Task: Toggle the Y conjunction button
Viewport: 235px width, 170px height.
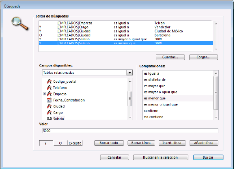Action: click(46, 143)
